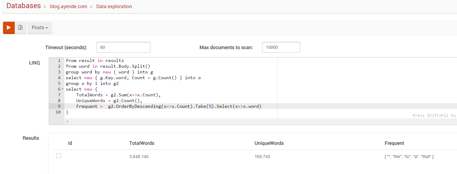The width and height of the screenshot is (457, 174).
Task: Click the closing brace on line 10
Action: 67,112
